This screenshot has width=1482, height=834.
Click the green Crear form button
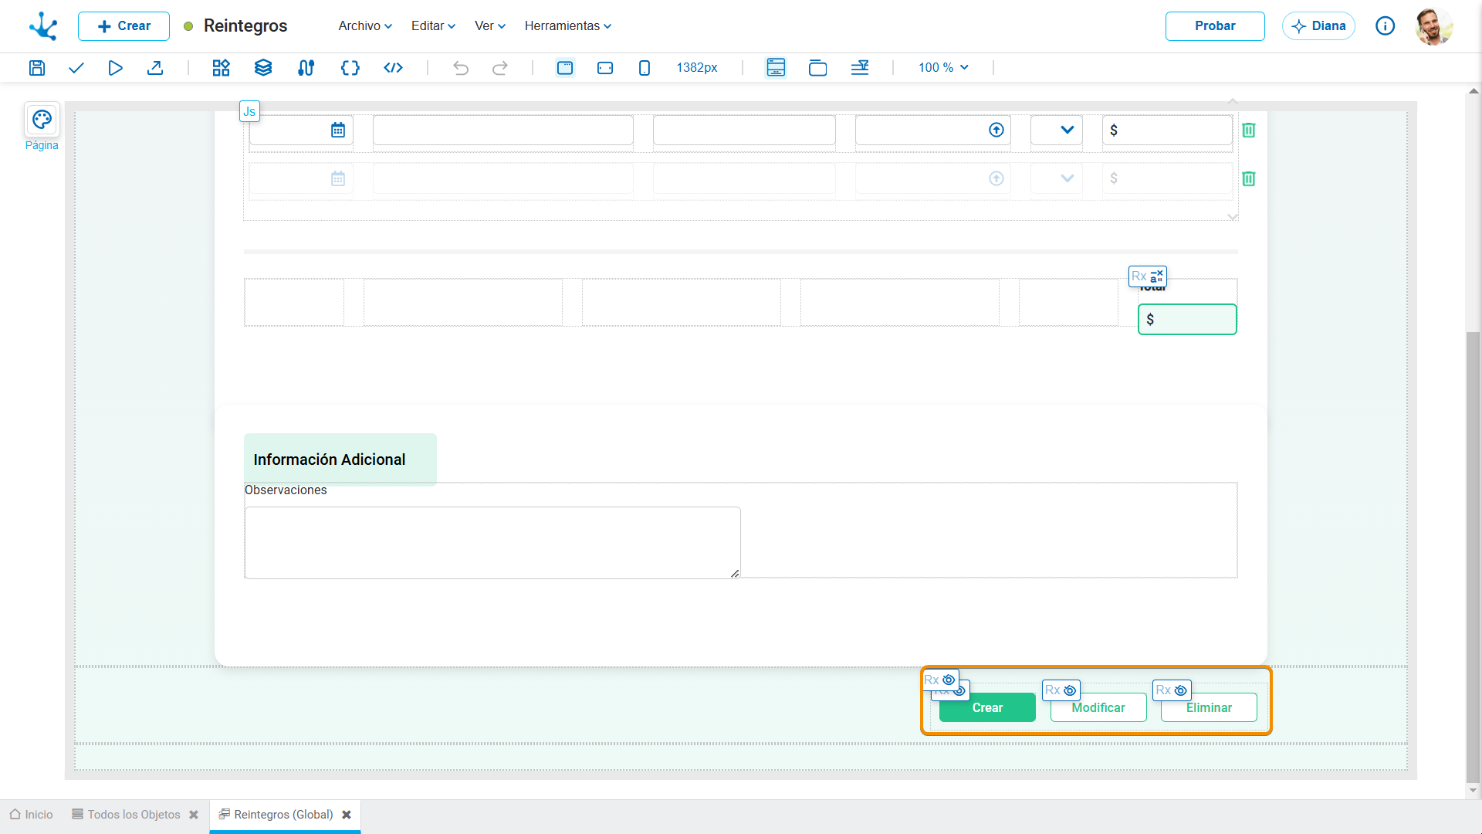[x=987, y=708]
